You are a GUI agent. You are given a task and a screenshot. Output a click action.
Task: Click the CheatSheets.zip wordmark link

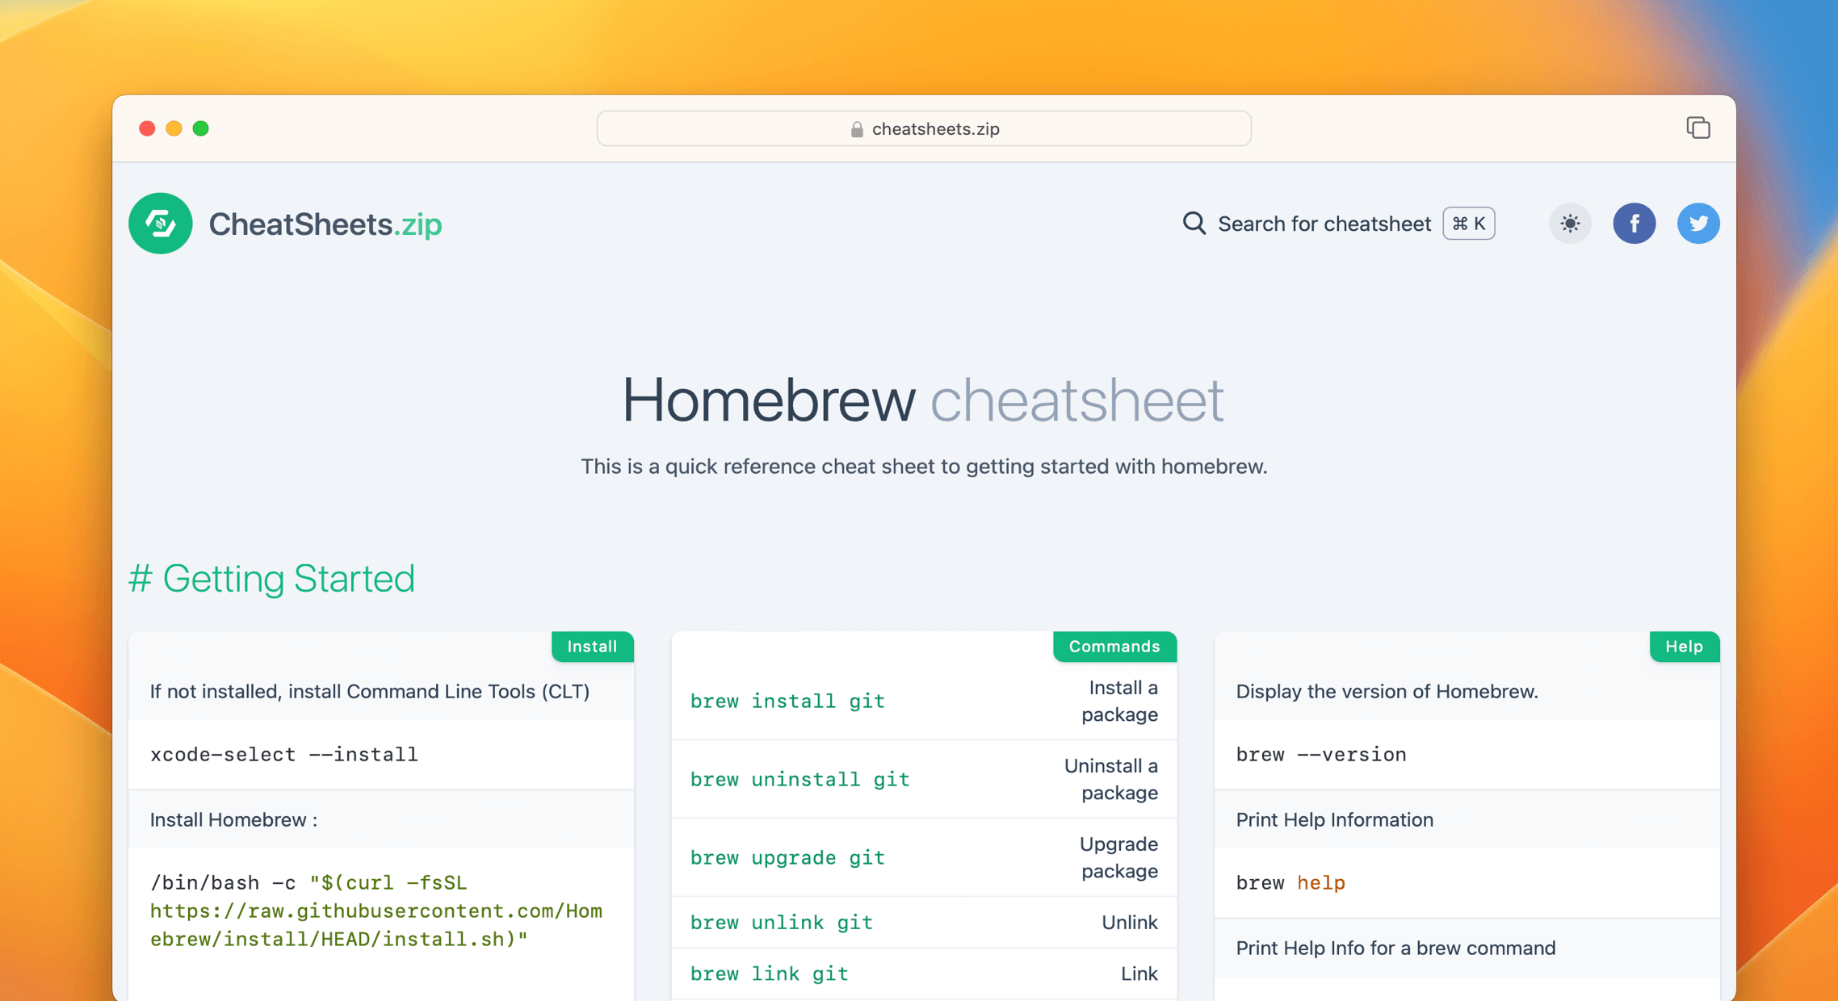click(325, 224)
